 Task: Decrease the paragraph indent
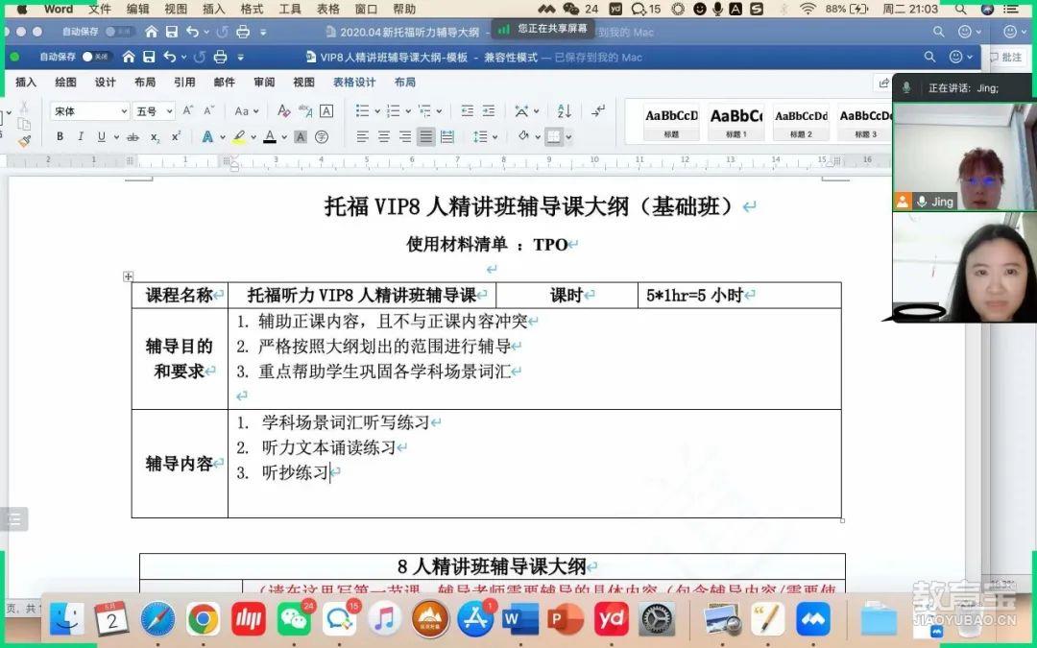[468, 111]
